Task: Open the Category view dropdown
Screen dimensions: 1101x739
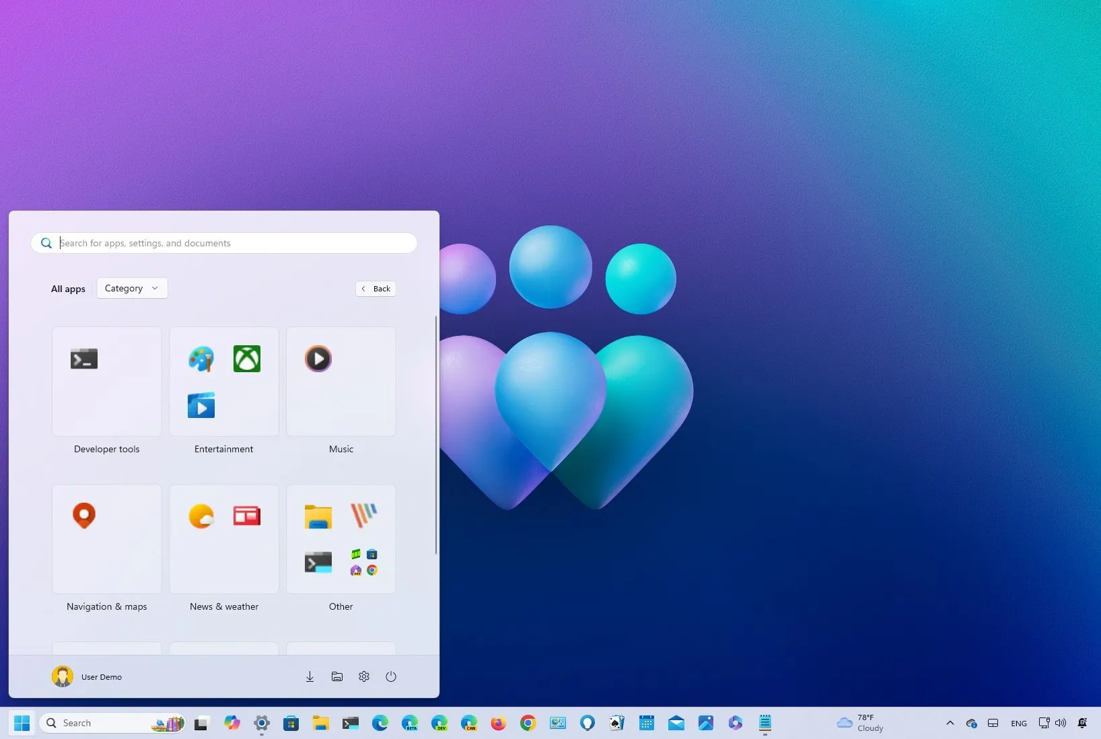Action: [132, 288]
